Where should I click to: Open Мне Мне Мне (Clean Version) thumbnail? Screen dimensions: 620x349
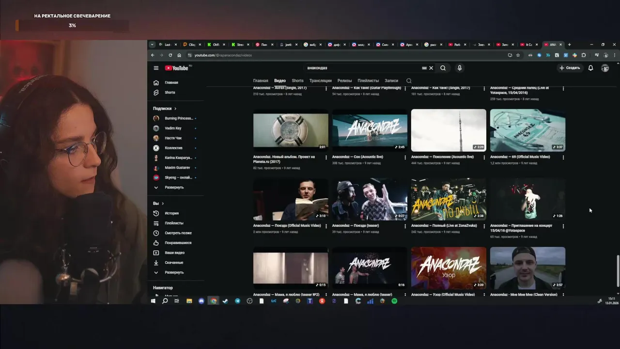pos(527,268)
